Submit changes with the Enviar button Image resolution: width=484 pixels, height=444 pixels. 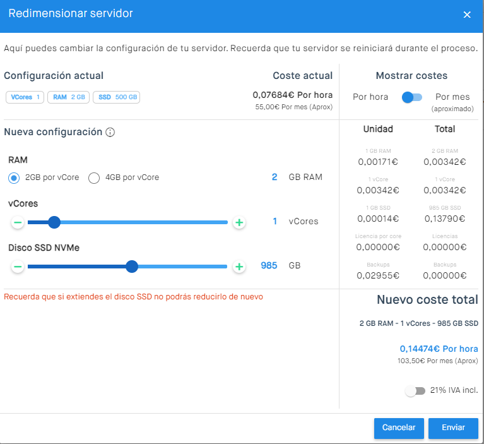pyautogui.click(x=453, y=428)
